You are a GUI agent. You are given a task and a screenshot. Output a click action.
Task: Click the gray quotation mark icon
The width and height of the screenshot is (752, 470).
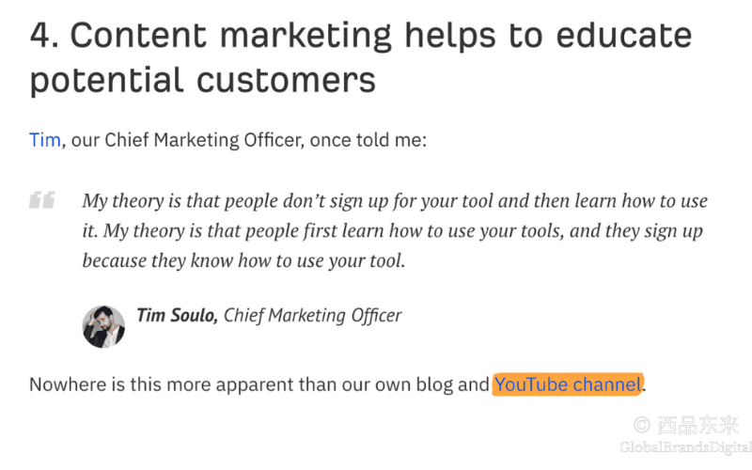tap(42, 200)
